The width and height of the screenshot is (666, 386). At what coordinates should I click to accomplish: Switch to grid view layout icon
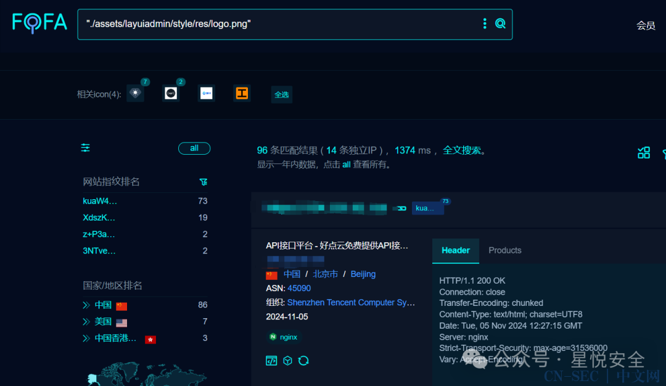[x=644, y=152]
